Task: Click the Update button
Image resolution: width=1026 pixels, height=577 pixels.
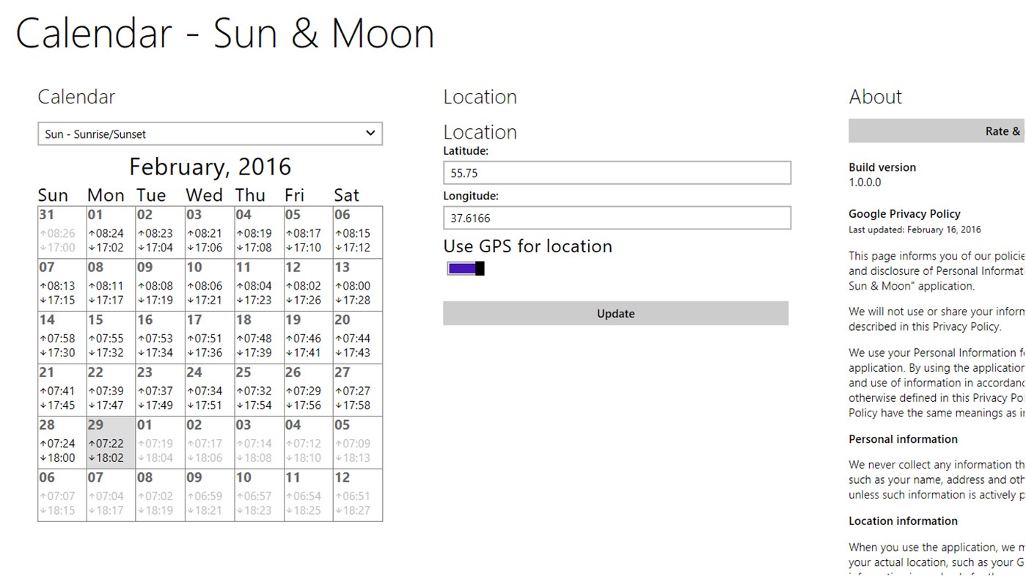Action: coord(615,313)
